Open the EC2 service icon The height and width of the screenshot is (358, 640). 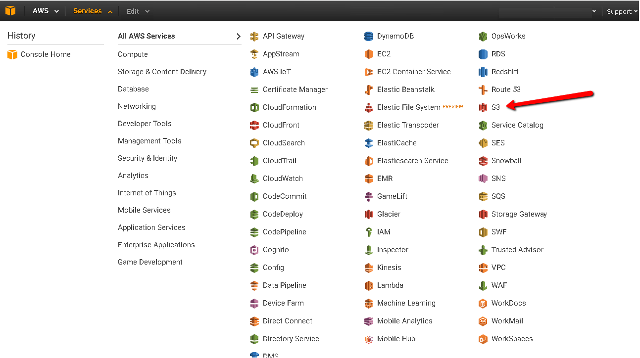coord(369,54)
